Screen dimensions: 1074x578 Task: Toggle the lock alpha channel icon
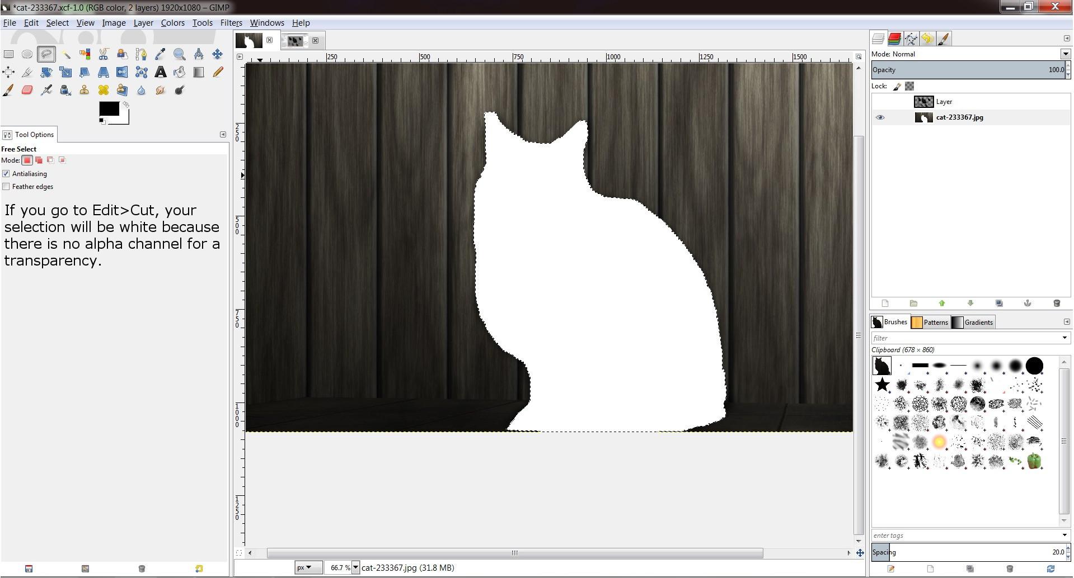[909, 86]
